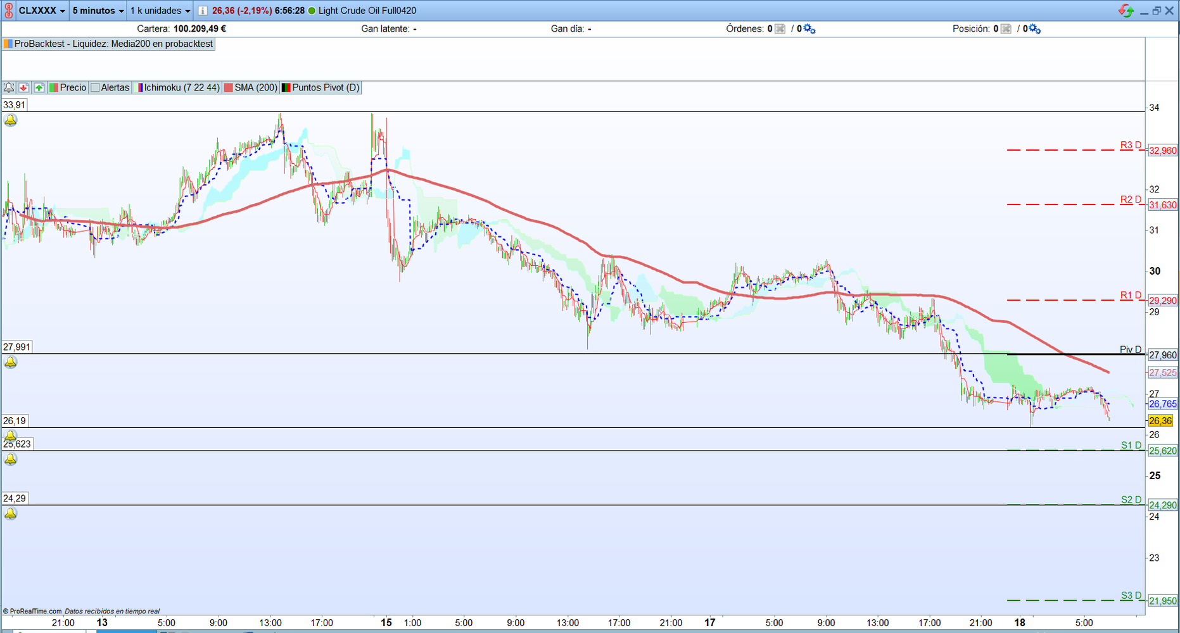The width and height of the screenshot is (1180, 633).
Task: Click the R1 D pivot label
Action: click(1131, 295)
